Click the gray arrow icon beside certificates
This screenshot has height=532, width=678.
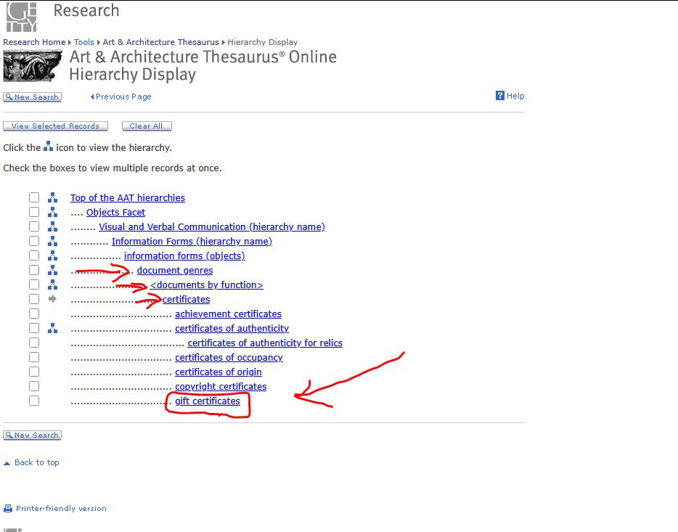(52, 298)
